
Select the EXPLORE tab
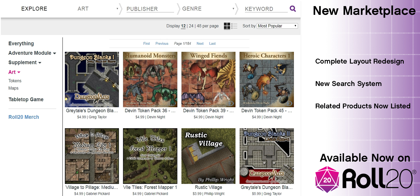click(34, 9)
